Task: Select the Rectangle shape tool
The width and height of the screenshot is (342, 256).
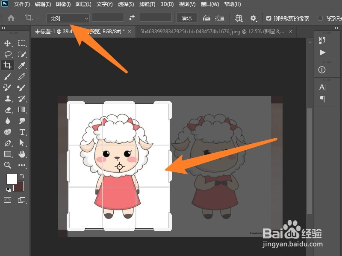Action: 8,154
